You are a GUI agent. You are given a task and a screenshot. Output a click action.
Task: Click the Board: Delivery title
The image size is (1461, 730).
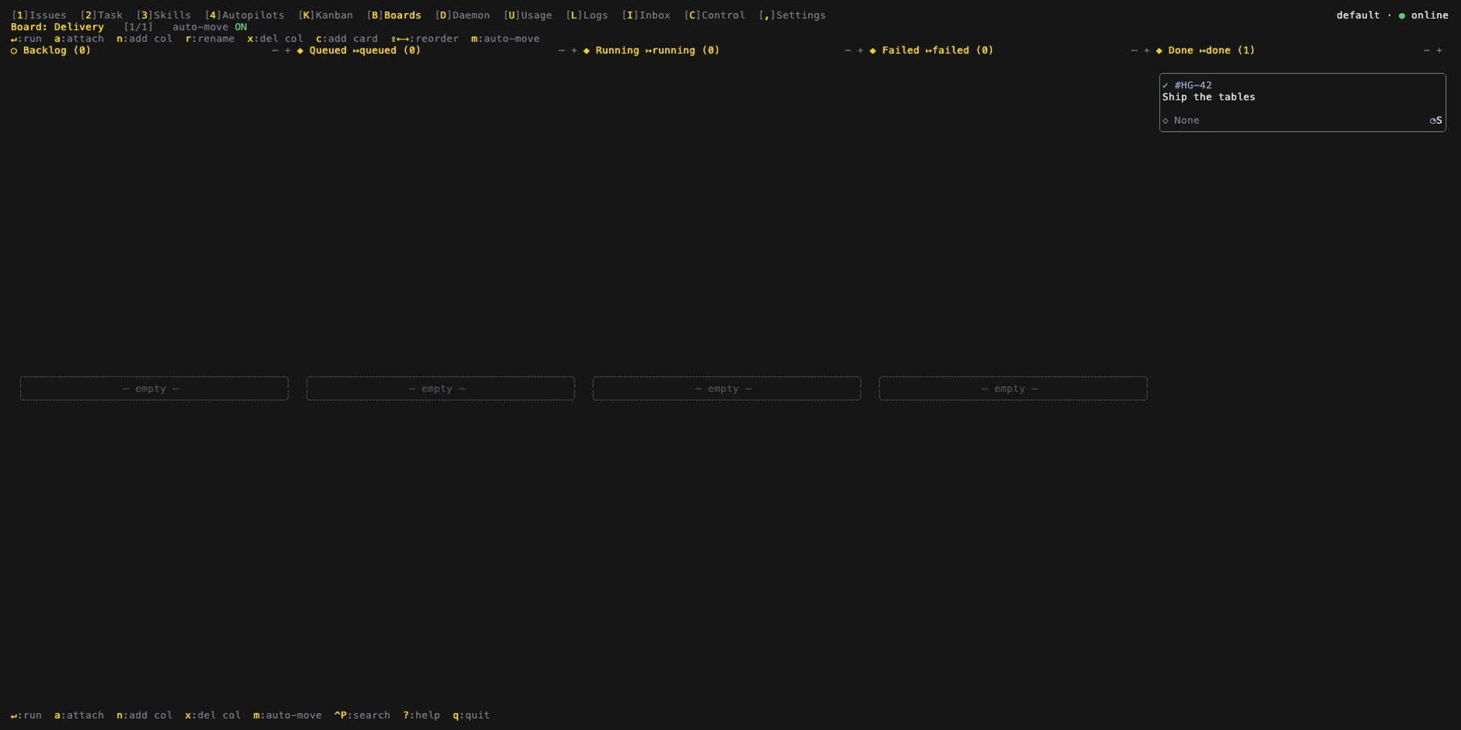(57, 27)
